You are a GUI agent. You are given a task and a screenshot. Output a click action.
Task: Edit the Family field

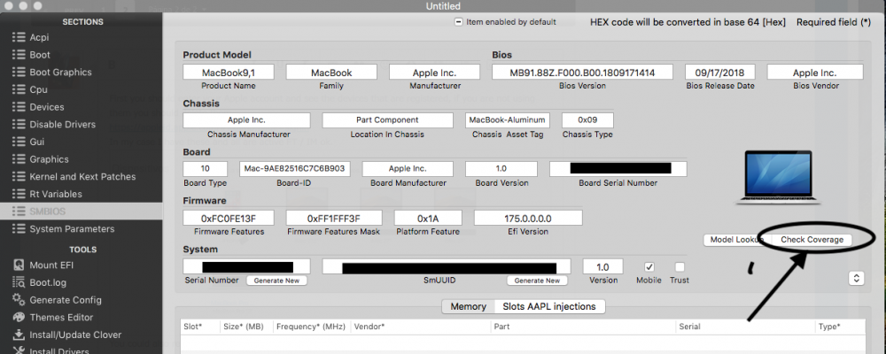tap(331, 73)
